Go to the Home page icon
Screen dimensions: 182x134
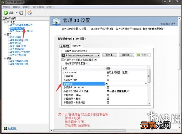(30, 13)
